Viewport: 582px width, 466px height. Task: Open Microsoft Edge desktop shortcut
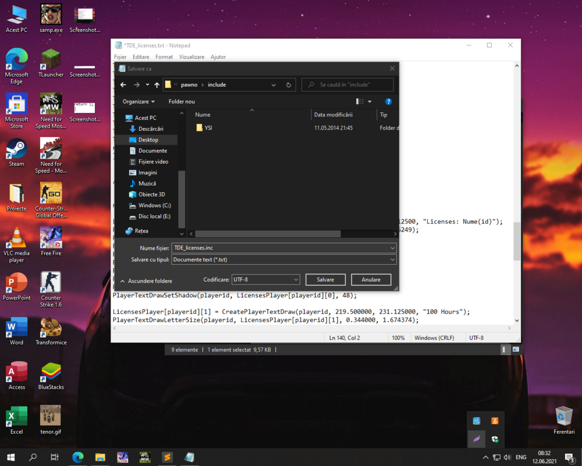[16, 66]
